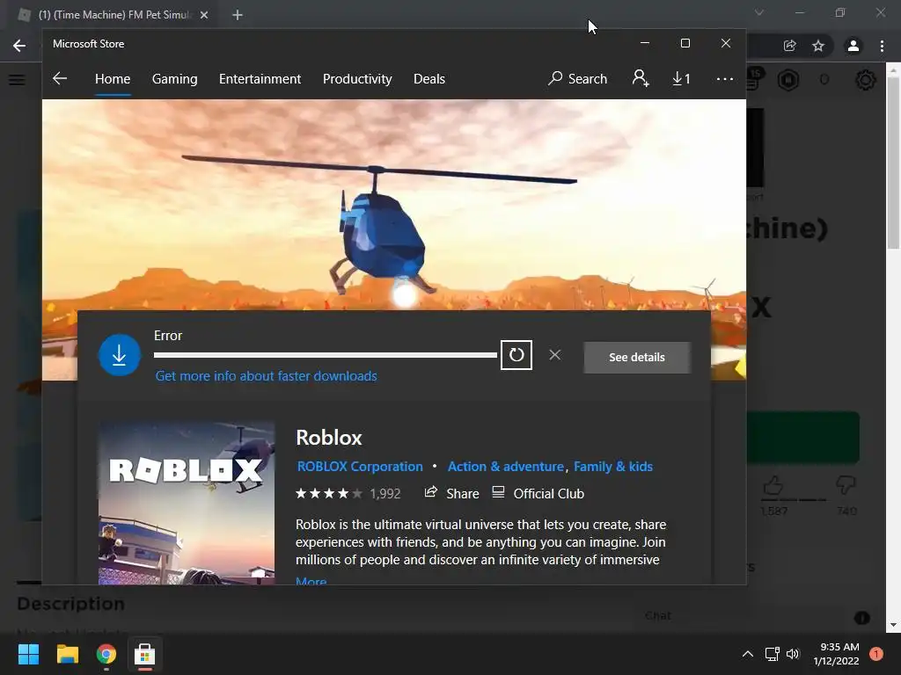Open ROBLOX Corporation publisher link
901x675 pixels.
[360, 466]
